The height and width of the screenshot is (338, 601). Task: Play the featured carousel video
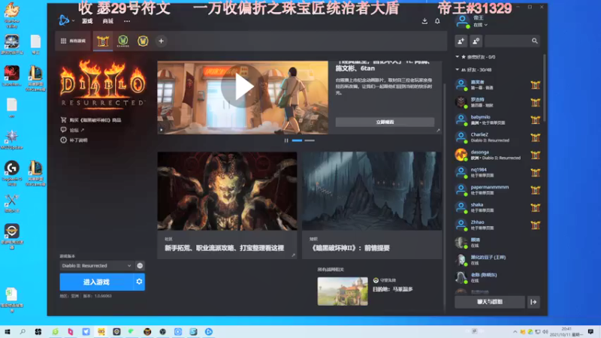(243, 87)
